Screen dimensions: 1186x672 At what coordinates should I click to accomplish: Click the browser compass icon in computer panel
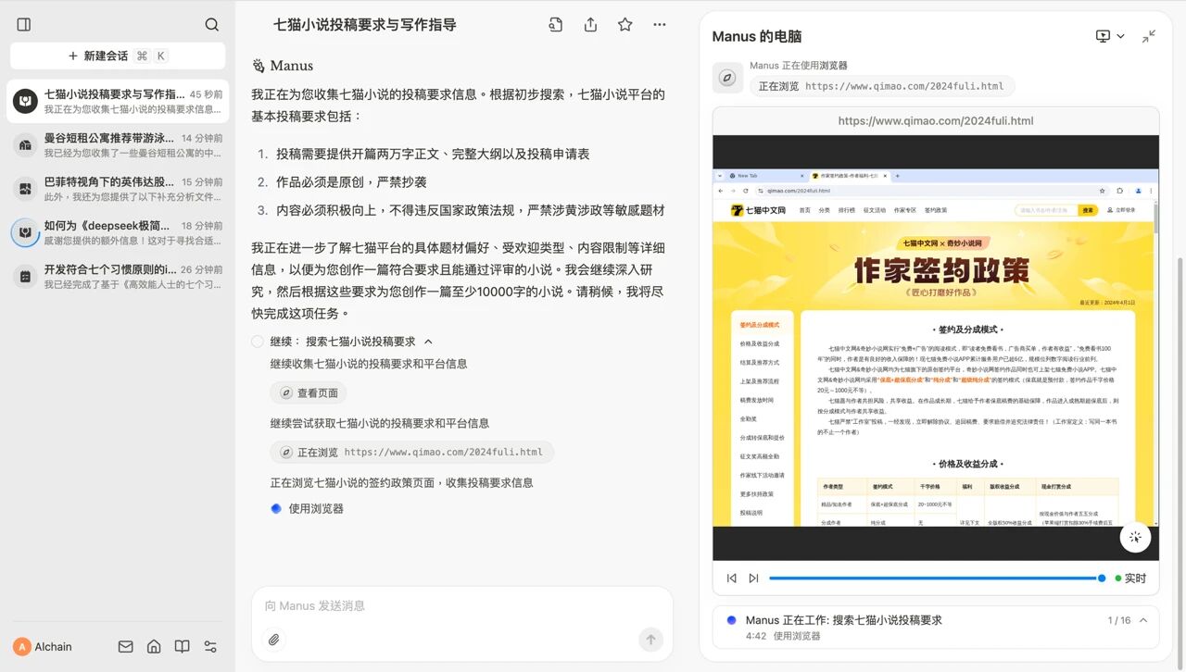[x=728, y=78]
